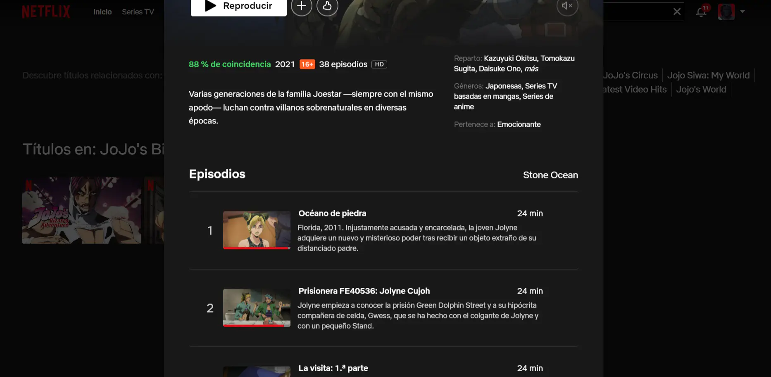Open related title JoJo's Circus
This screenshot has height=377, width=771.
click(630, 75)
